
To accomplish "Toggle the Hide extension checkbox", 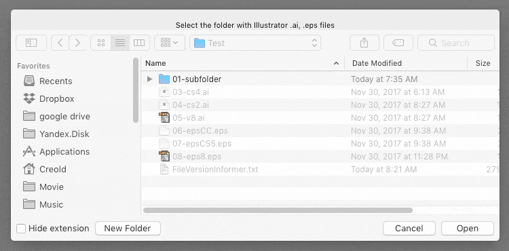I will pos(21,229).
